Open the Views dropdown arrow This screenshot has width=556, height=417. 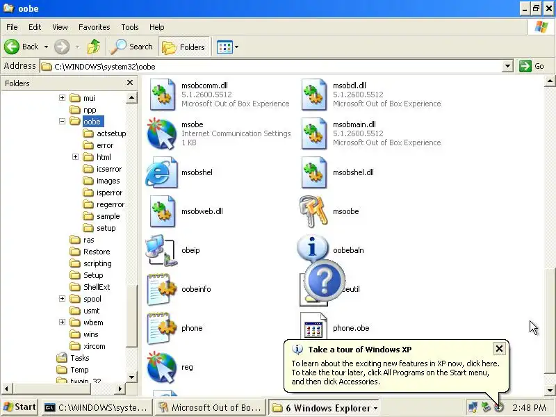236,47
